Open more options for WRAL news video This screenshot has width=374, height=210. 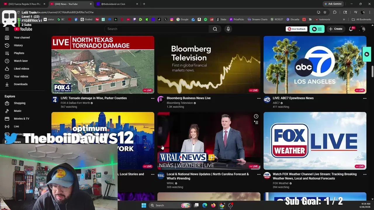coord(259,174)
